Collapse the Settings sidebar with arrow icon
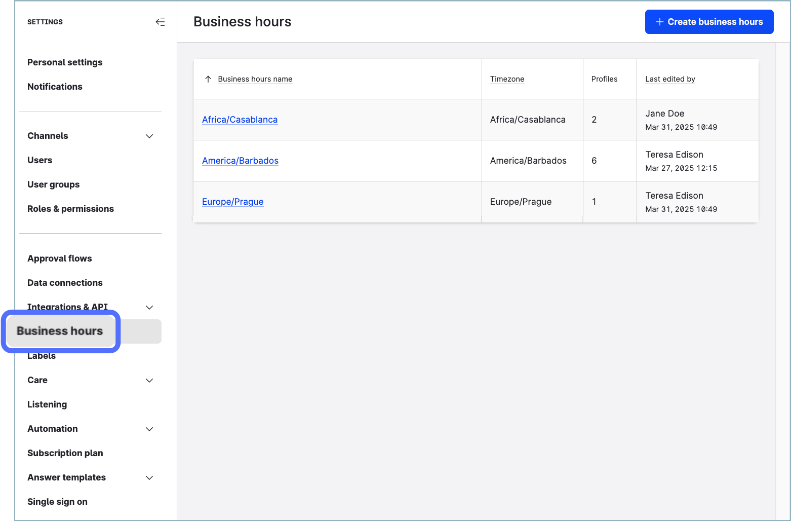 pos(160,22)
